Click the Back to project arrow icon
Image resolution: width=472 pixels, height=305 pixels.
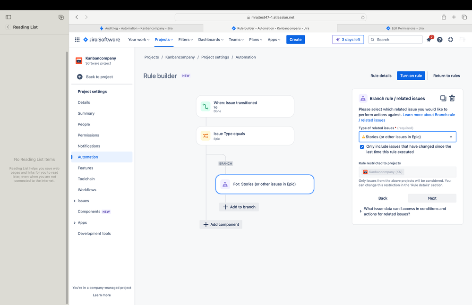80,76
